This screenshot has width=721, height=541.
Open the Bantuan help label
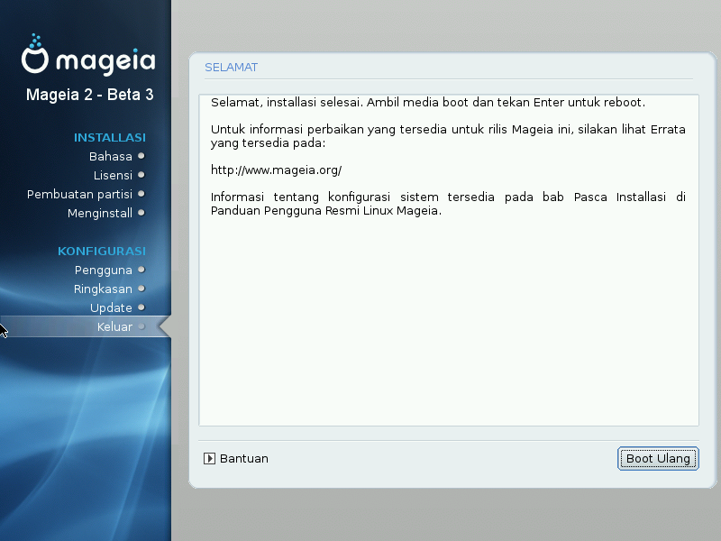243,459
